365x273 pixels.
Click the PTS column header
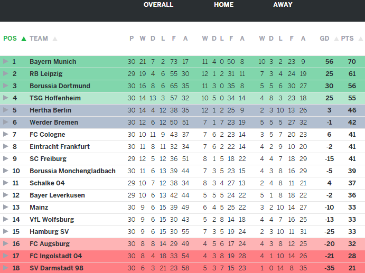[x=347, y=39]
